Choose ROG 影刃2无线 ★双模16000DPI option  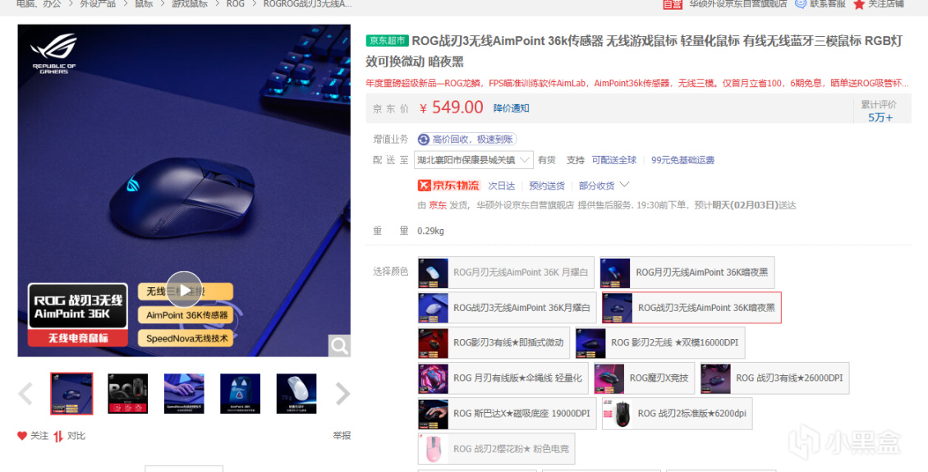click(660, 342)
